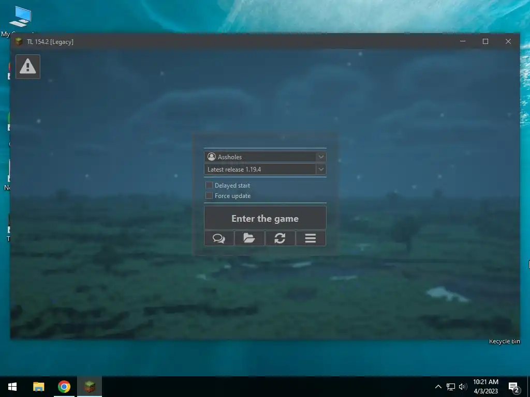Open the volume speaker tray icon
The height and width of the screenshot is (397, 530).
pyautogui.click(x=463, y=387)
